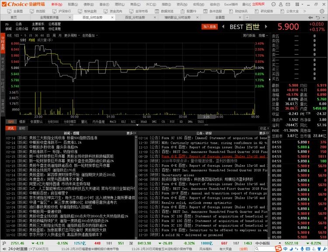This screenshot has width=328, height=252.
Task: Open the 资金流向 capital flow icon
Action: (106, 11)
